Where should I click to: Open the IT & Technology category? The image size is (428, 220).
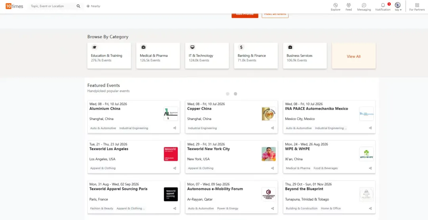point(207,55)
